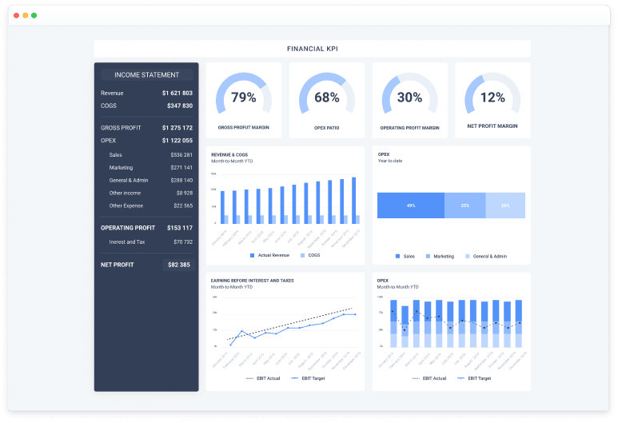Click EBIT Actual legend in OPEX Month-to-Month chart

(429, 378)
